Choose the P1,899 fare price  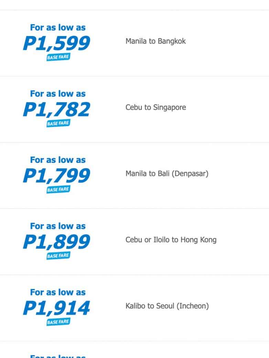57,242
